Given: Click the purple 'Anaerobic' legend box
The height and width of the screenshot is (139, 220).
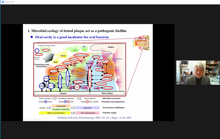Looking at the screenshot, I should [88, 108].
